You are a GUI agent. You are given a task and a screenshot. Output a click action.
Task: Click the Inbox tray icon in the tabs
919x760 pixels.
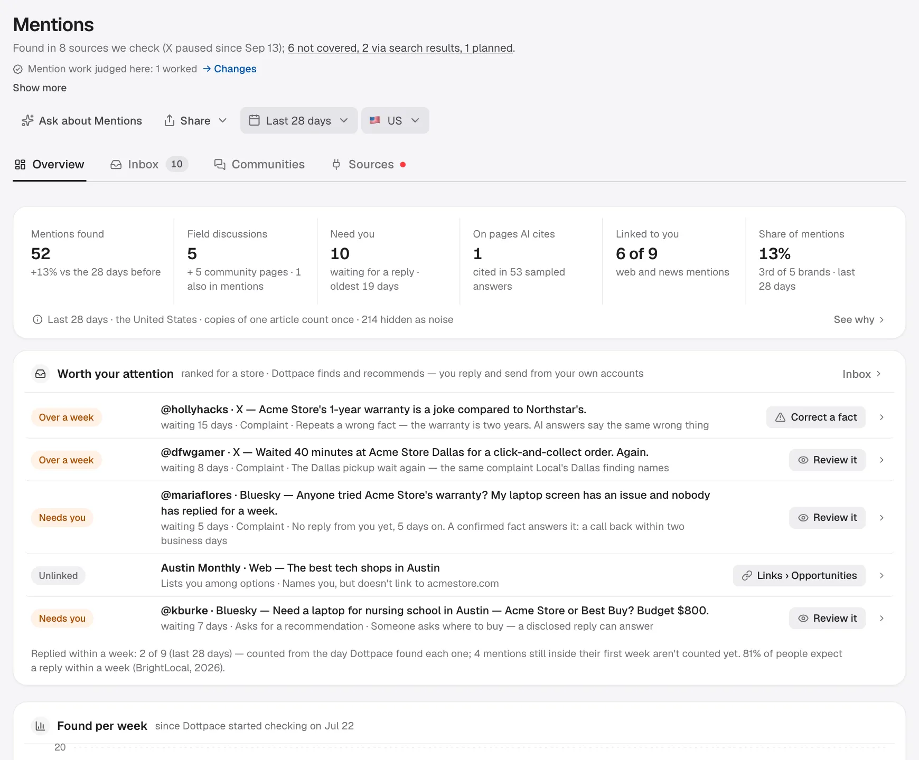coord(116,165)
